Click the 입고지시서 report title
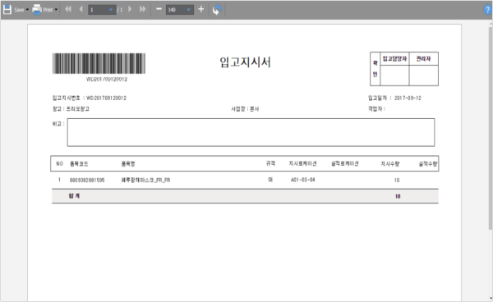This screenshot has width=493, height=302. pos(245,62)
